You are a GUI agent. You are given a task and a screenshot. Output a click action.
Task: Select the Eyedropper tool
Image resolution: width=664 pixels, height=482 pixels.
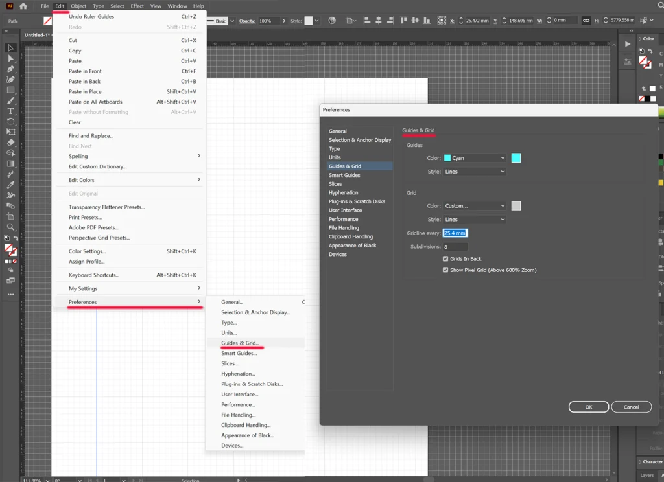tap(10, 185)
